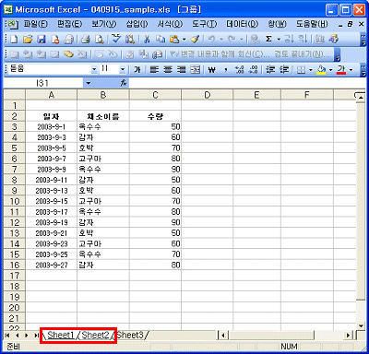This screenshot has height=354, width=369.
Task: Expand the Fill Color dropdown arrow
Action: 331,70
